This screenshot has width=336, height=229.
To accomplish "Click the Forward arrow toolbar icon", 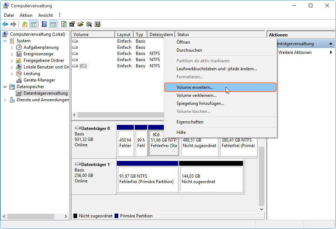I will coord(13,24).
